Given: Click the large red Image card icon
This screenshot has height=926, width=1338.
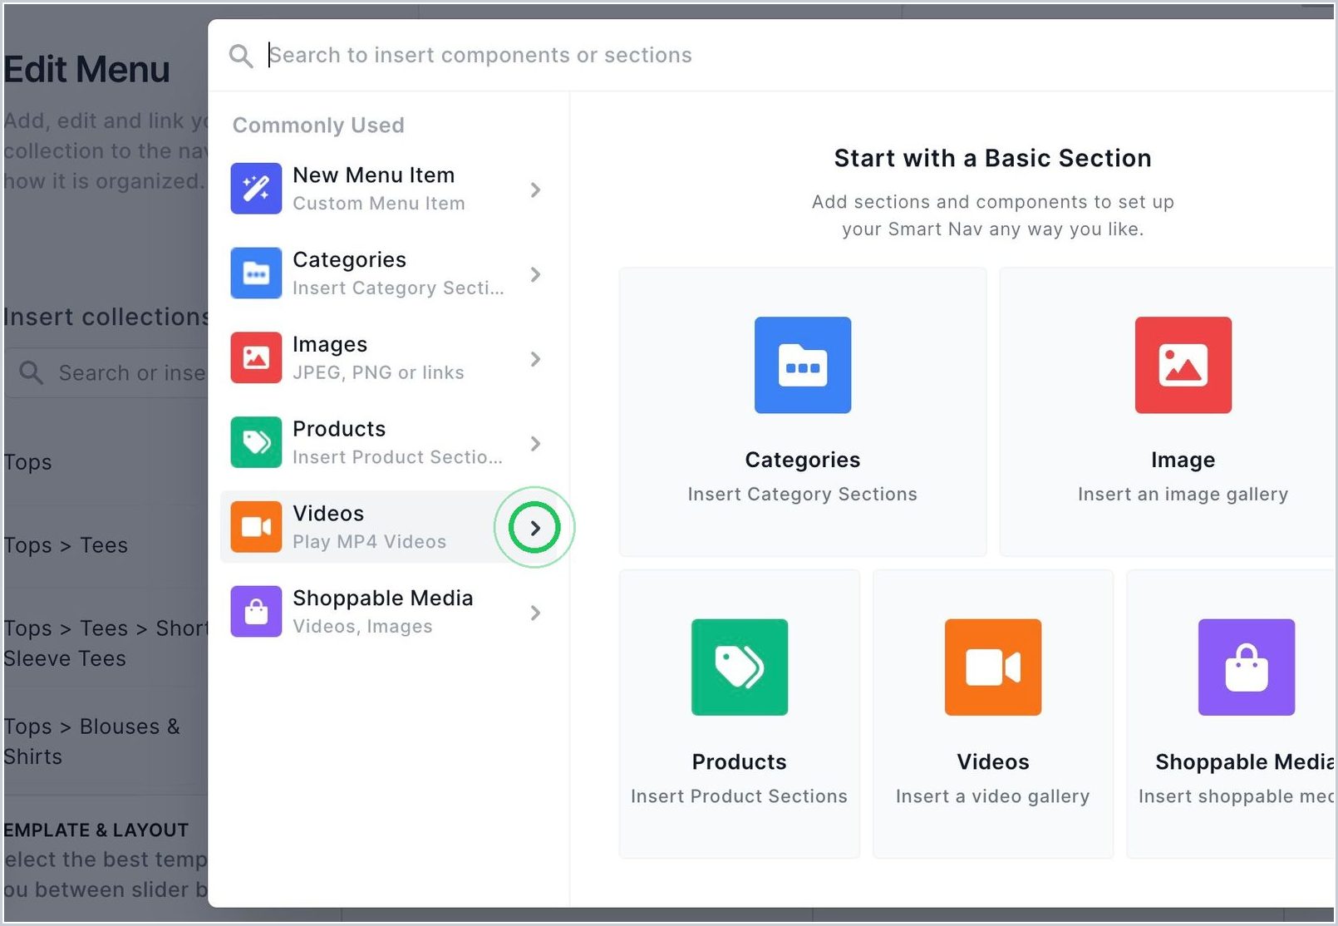Looking at the screenshot, I should (x=1183, y=365).
